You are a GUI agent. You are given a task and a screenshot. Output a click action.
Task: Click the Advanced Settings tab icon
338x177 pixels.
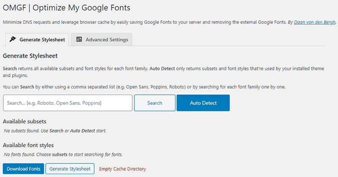(79, 39)
